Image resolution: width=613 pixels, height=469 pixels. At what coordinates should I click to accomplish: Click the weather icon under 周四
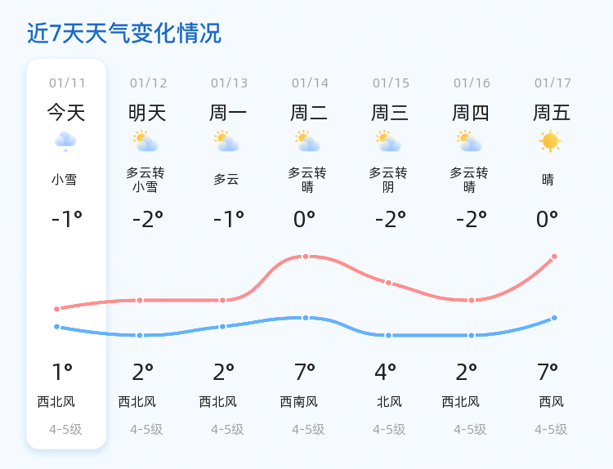tap(469, 141)
